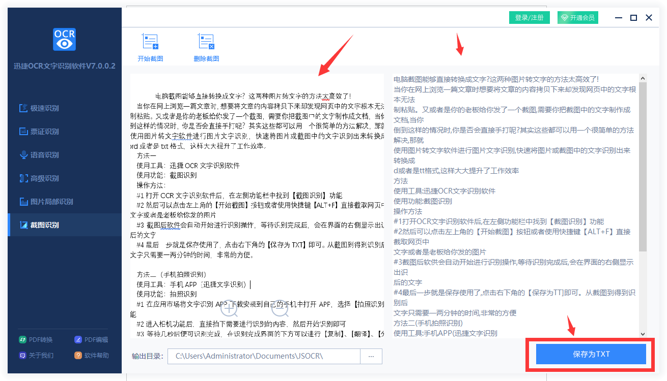The height and width of the screenshot is (381, 667).
Task: Click the PDF转换 green icon
Action: click(x=22, y=340)
